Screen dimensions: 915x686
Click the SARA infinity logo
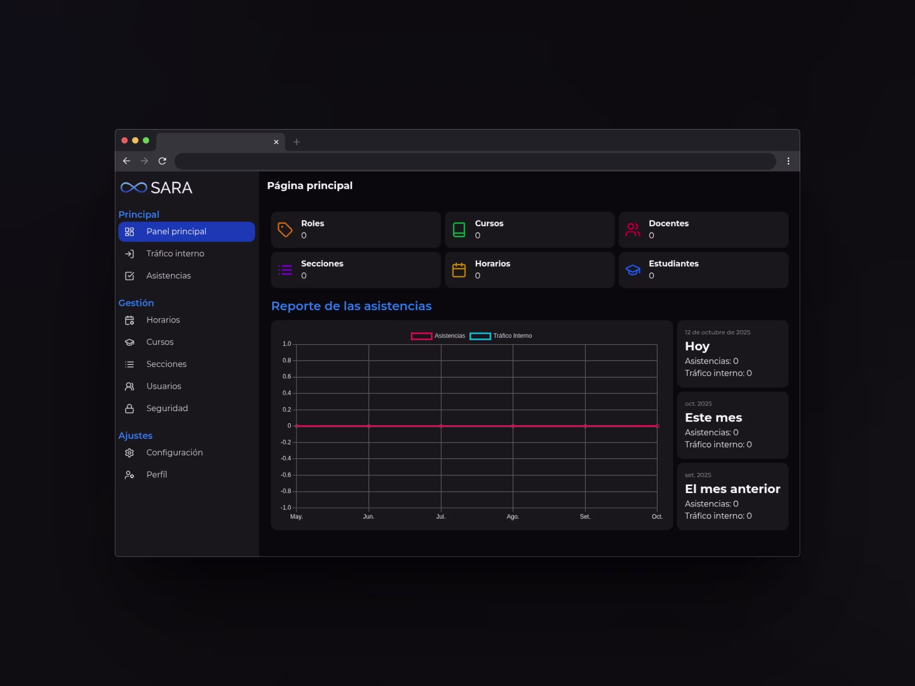click(134, 188)
